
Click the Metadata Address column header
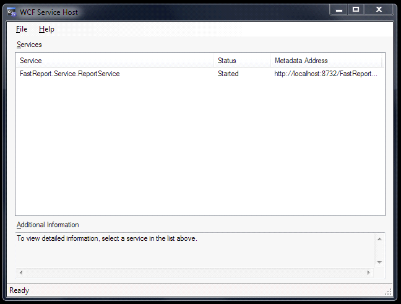pyautogui.click(x=326, y=61)
